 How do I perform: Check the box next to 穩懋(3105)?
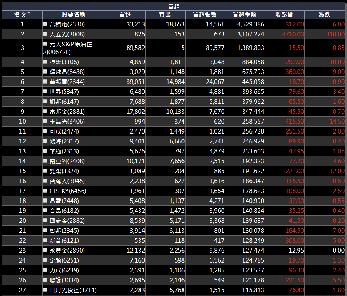45,62
